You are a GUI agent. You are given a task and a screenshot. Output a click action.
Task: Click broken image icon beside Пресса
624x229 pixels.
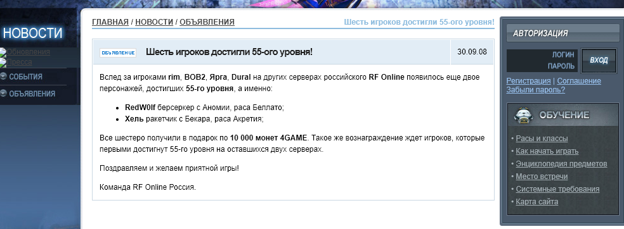pyautogui.click(x=3, y=62)
